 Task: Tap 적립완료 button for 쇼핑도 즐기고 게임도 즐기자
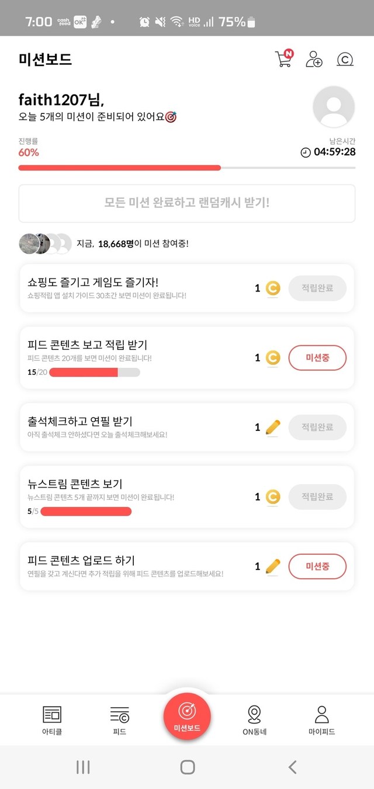317,288
